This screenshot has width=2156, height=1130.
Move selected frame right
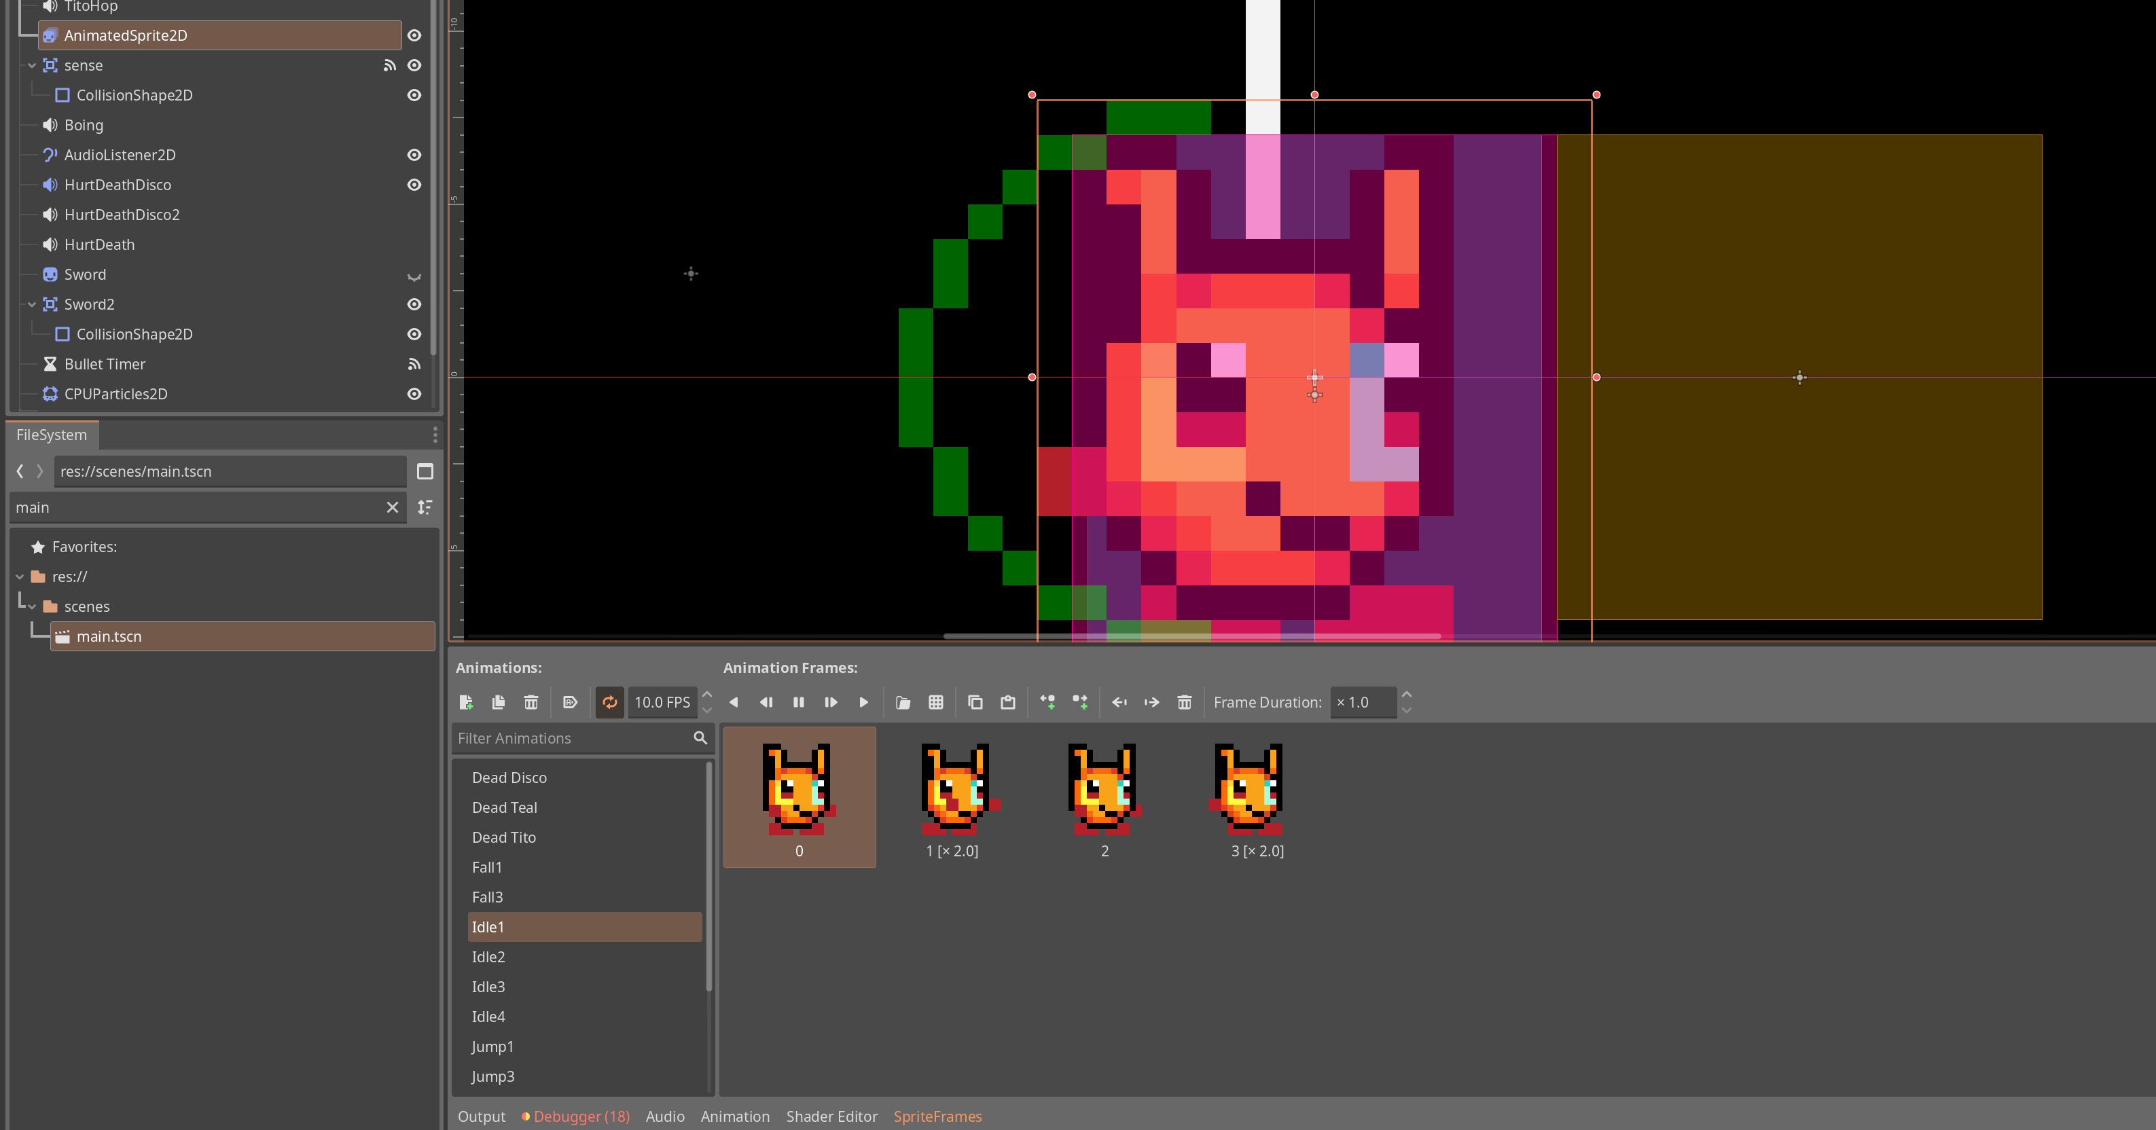point(1151,702)
